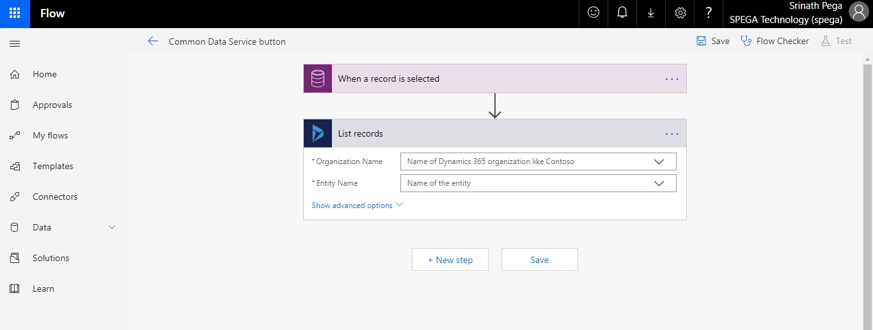Viewport: 873px width, 330px height.
Task: Click the Save button below the flow
Action: click(x=539, y=260)
